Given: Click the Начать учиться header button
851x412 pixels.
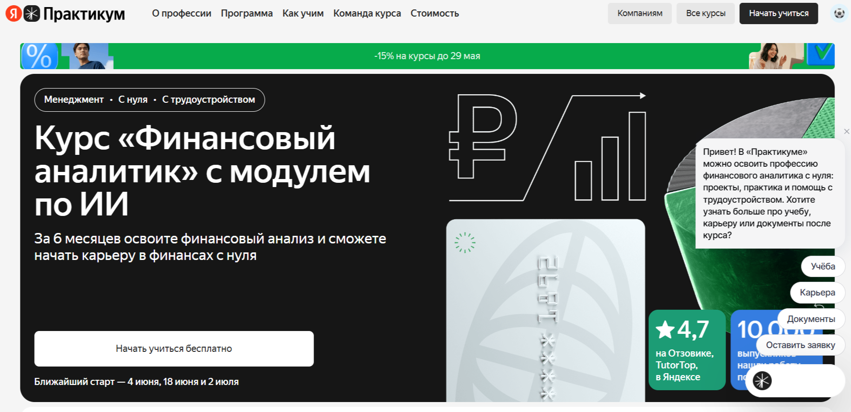Looking at the screenshot, I should click(779, 13).
